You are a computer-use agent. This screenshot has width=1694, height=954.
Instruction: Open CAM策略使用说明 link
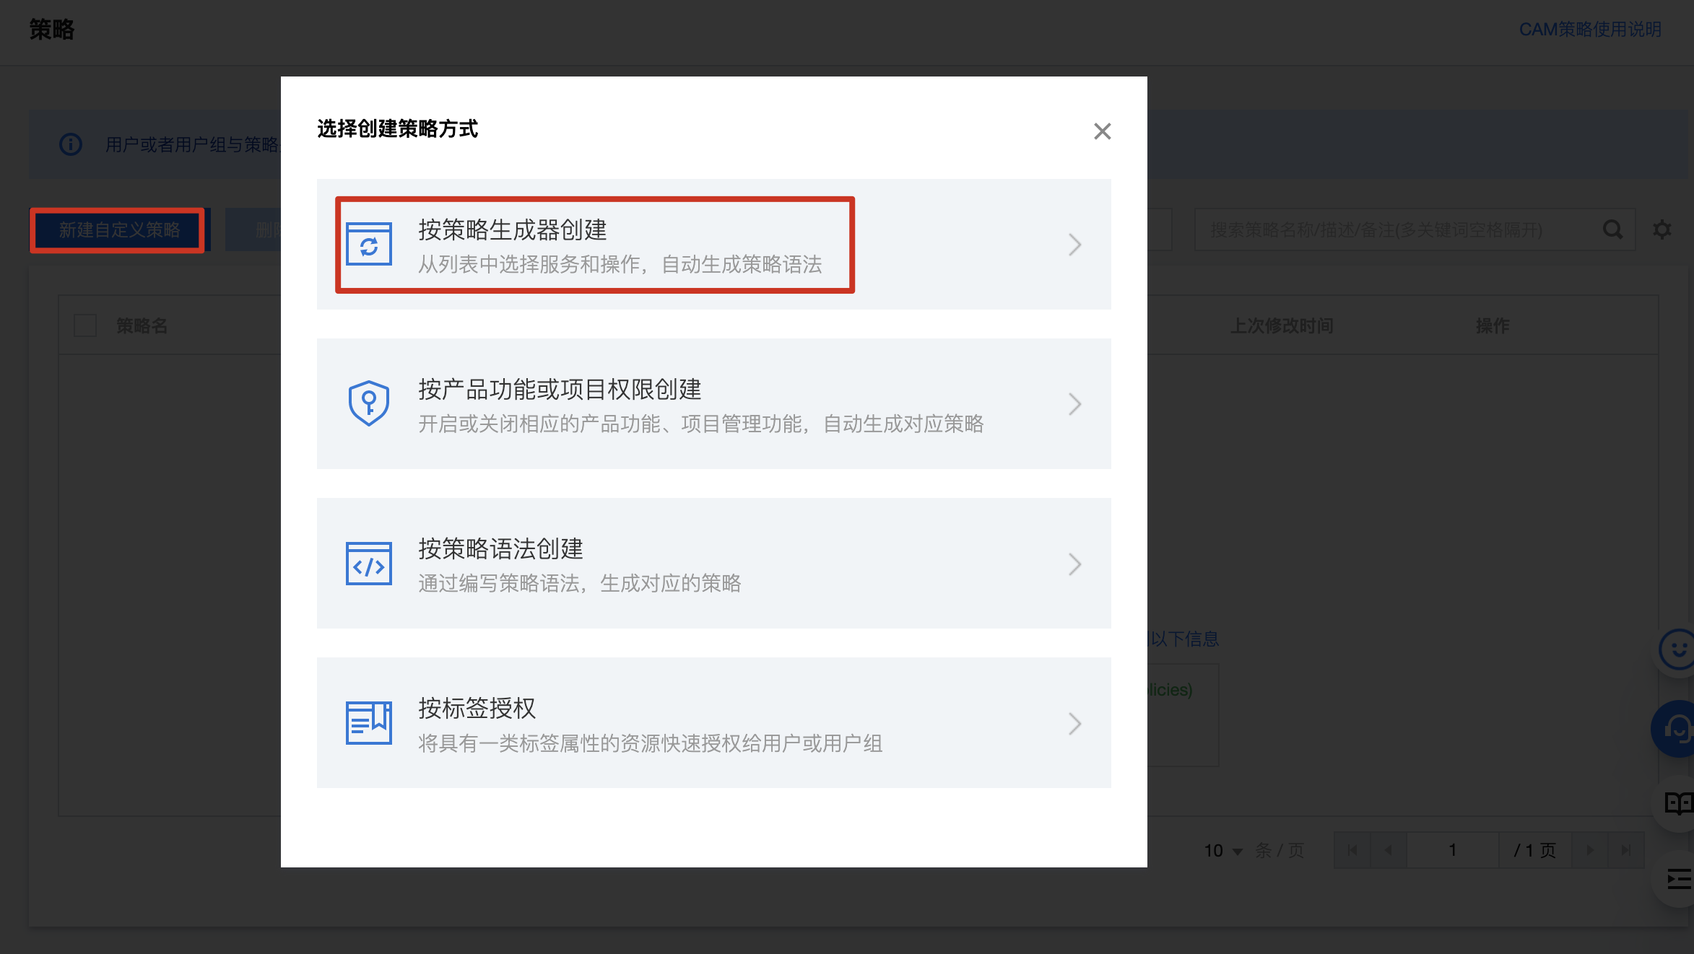coord(1590,30)
